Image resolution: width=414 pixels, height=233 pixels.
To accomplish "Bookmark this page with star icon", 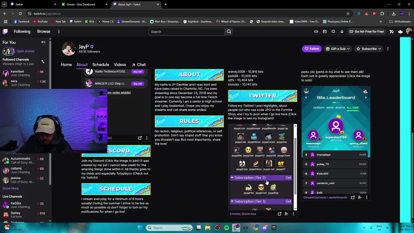I will (348, 14).
